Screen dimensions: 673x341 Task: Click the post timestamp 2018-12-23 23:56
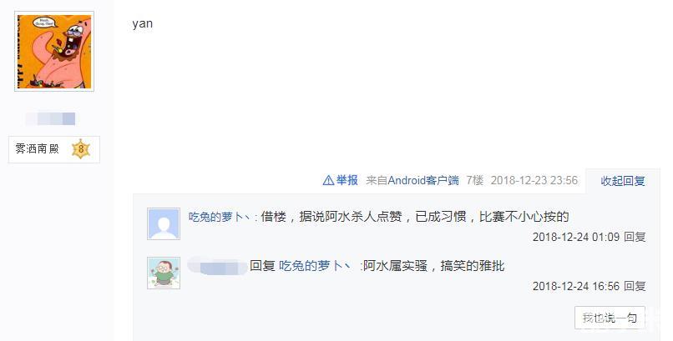(x=534, y=180)
